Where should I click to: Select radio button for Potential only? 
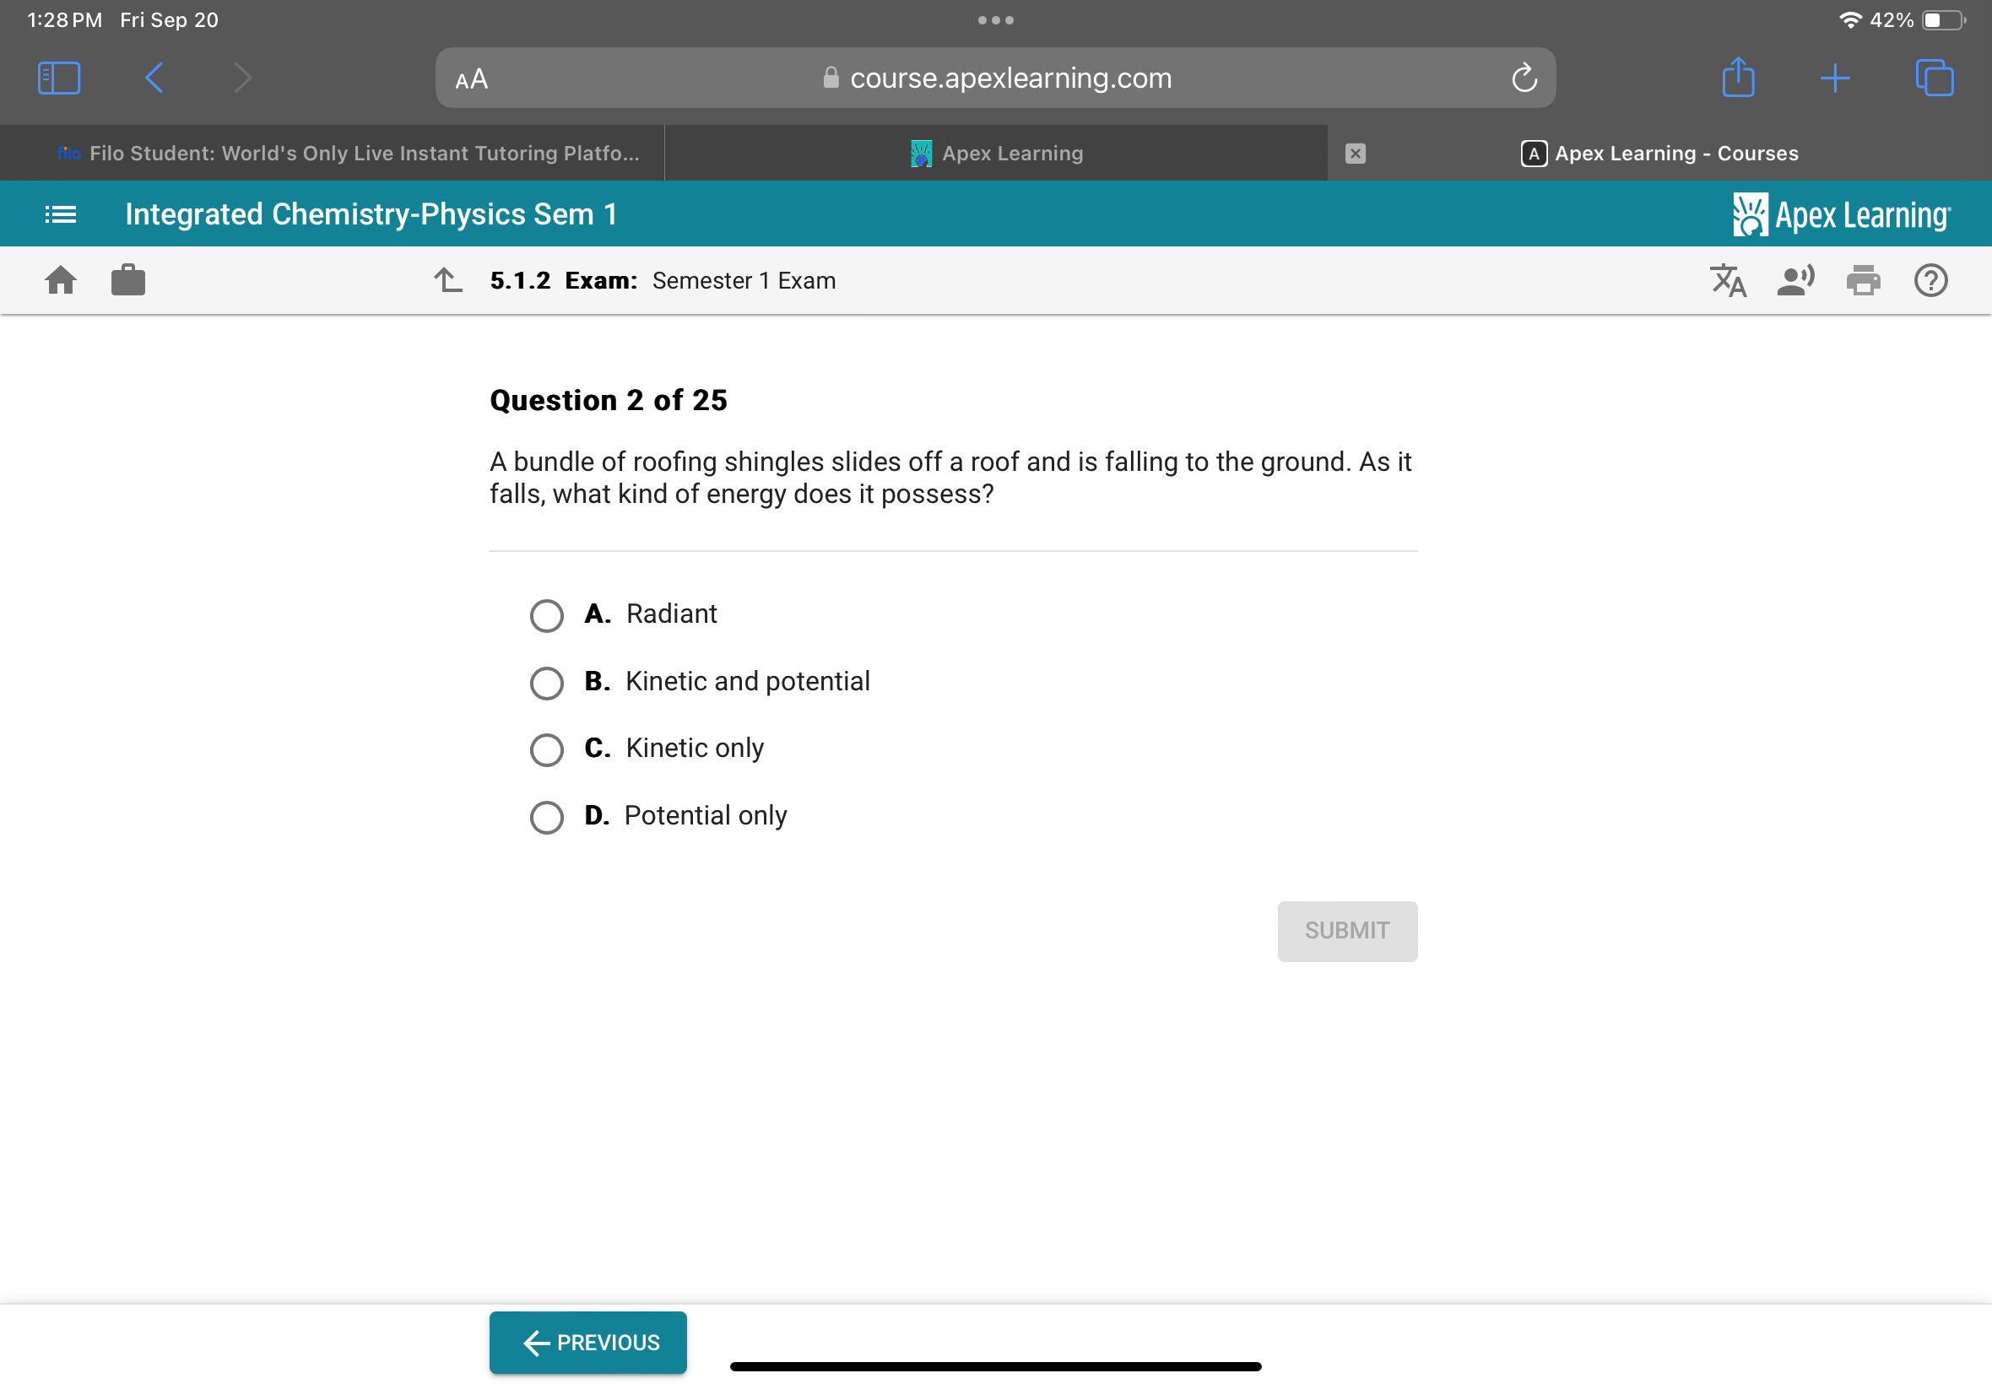548,815
